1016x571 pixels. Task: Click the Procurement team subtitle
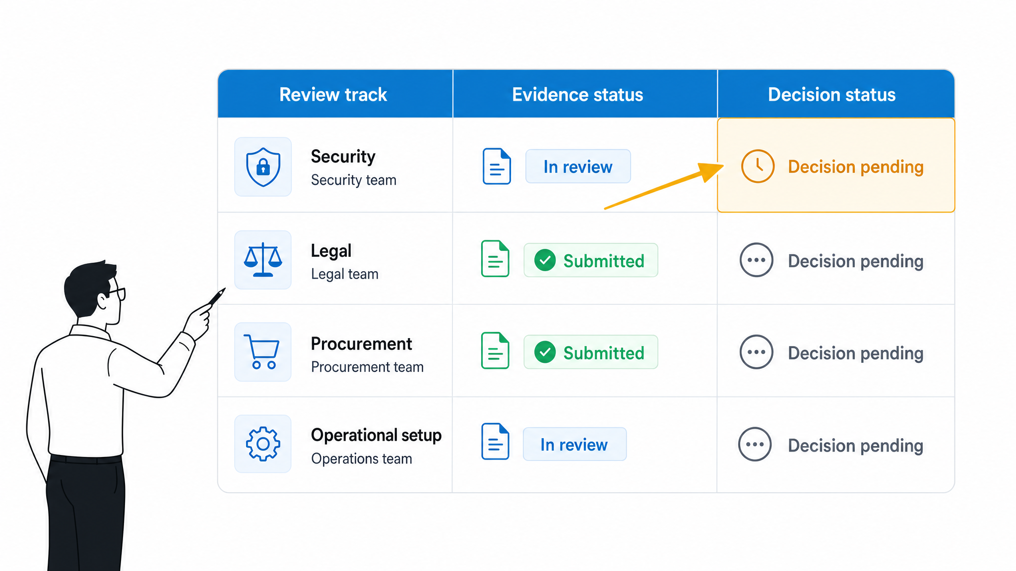pos(368,367)
